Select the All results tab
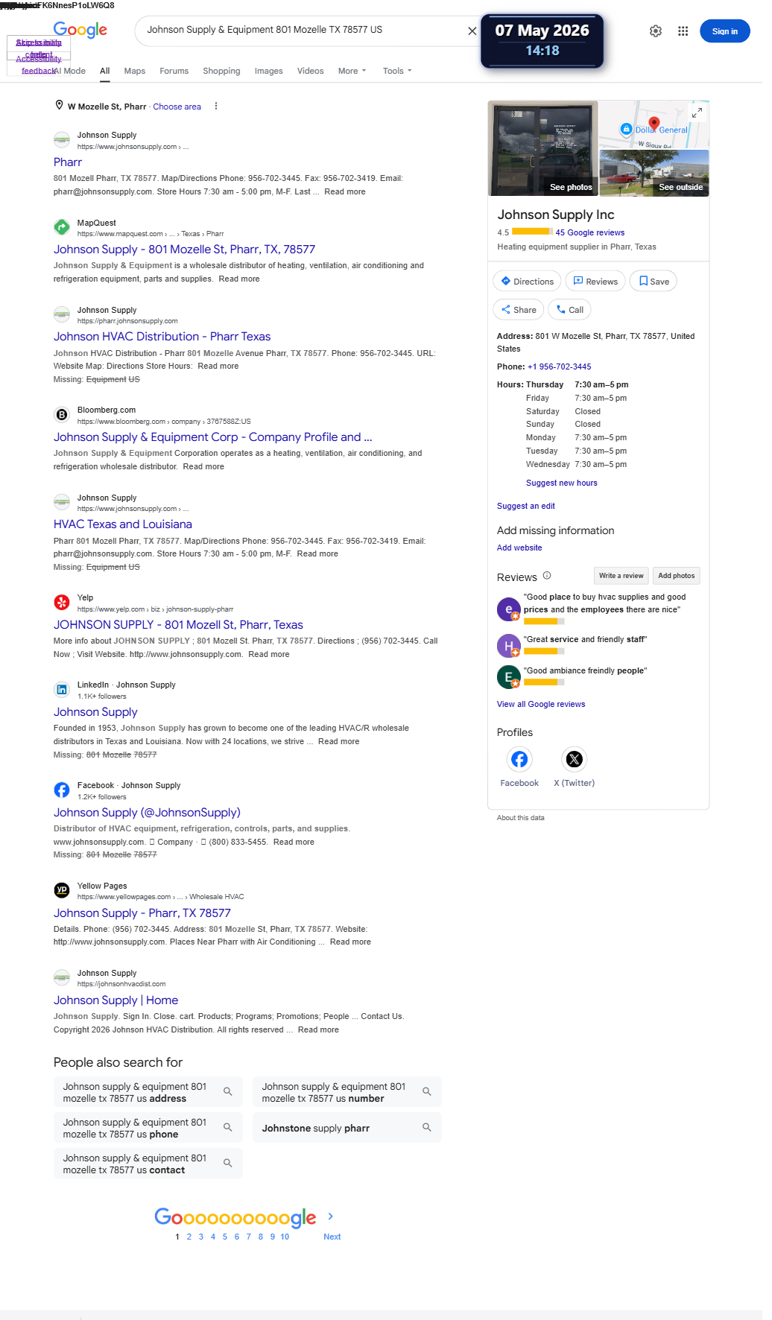Image resolution: width=772 pixels, height=1320 pixels. pos(105,71)
